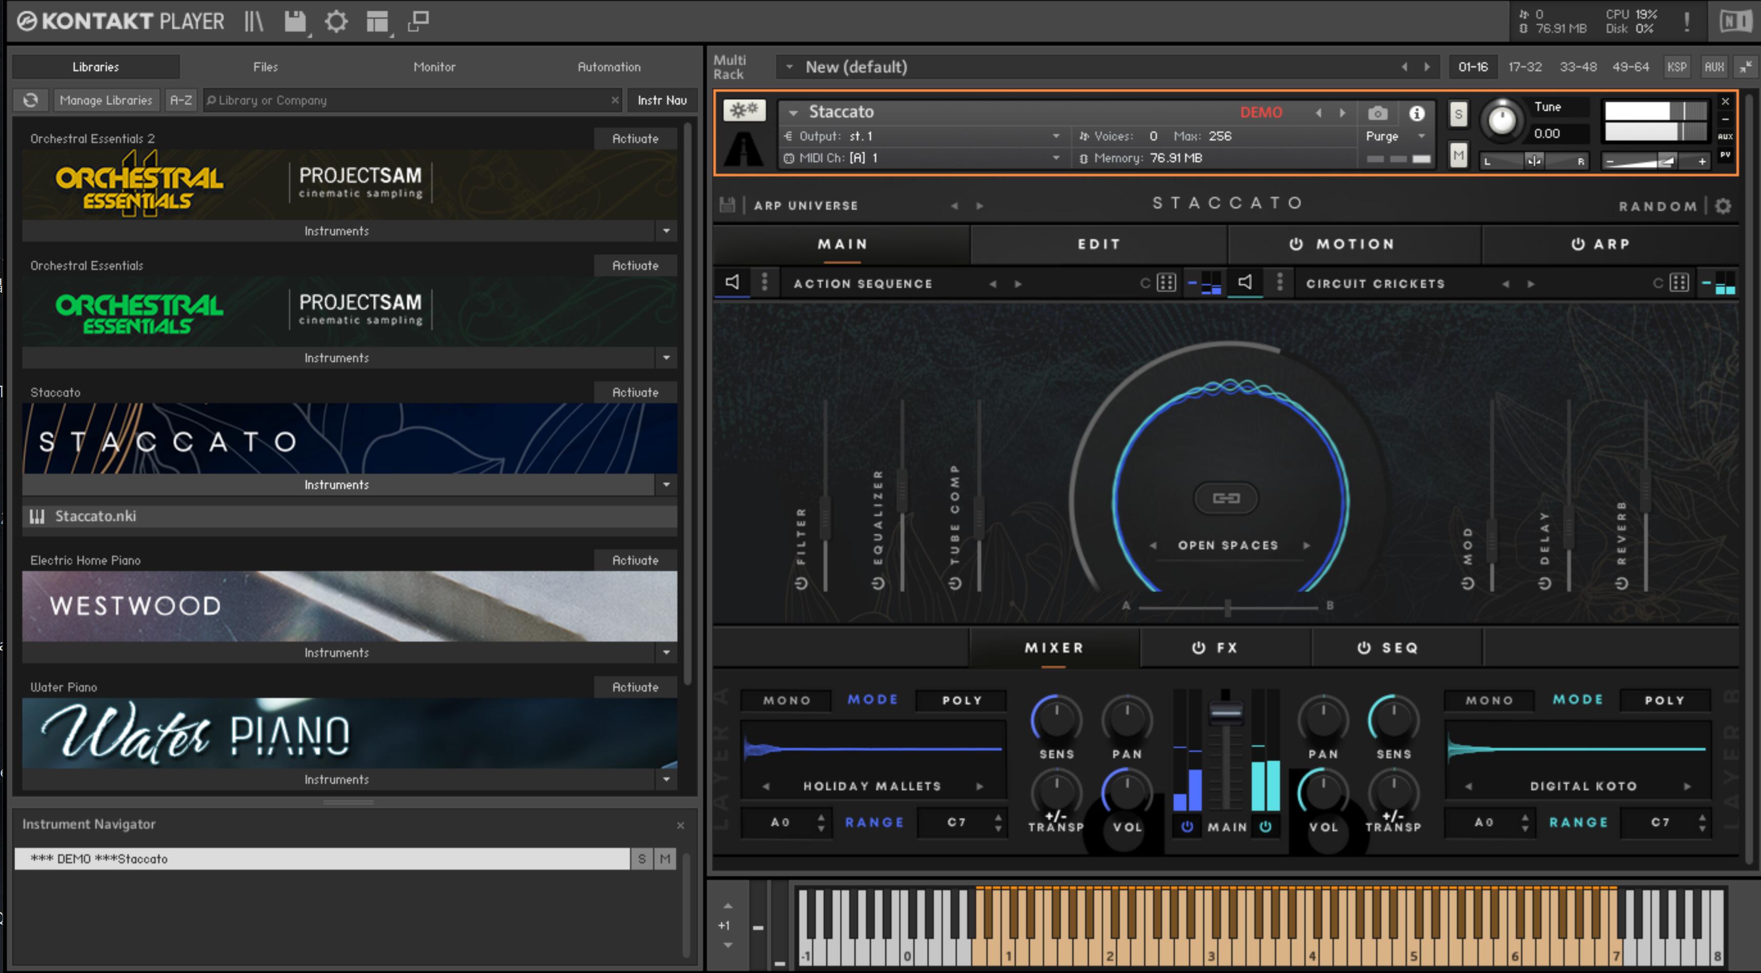This screenshot has height=973, width=1761.
Task: Expand Staccato library Instruments dropdown
Action: click(x=666, y=484)
